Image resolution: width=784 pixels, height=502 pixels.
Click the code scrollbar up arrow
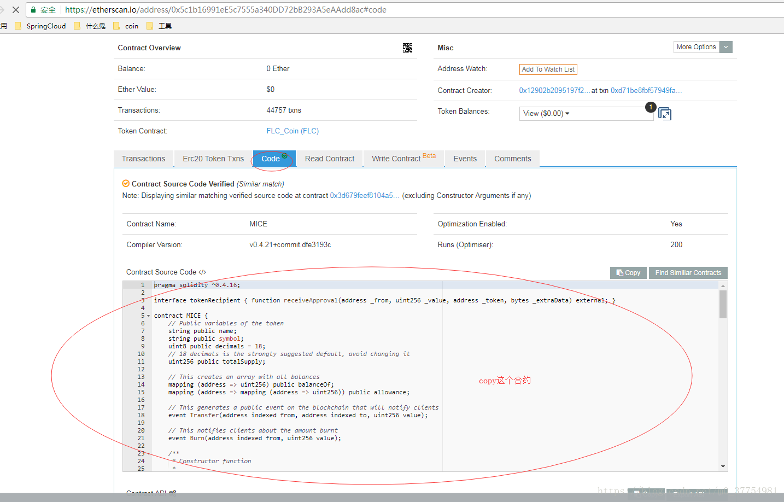click(x=723, y=286)
